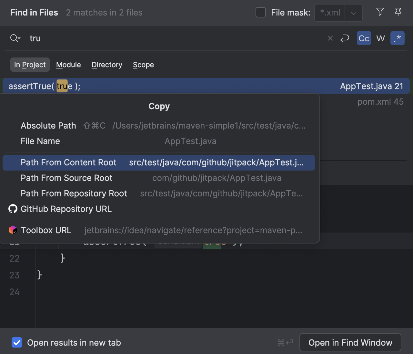Enable regex mode with the .* icon
This screenshot has width=413, height=354.
point(398,38)
